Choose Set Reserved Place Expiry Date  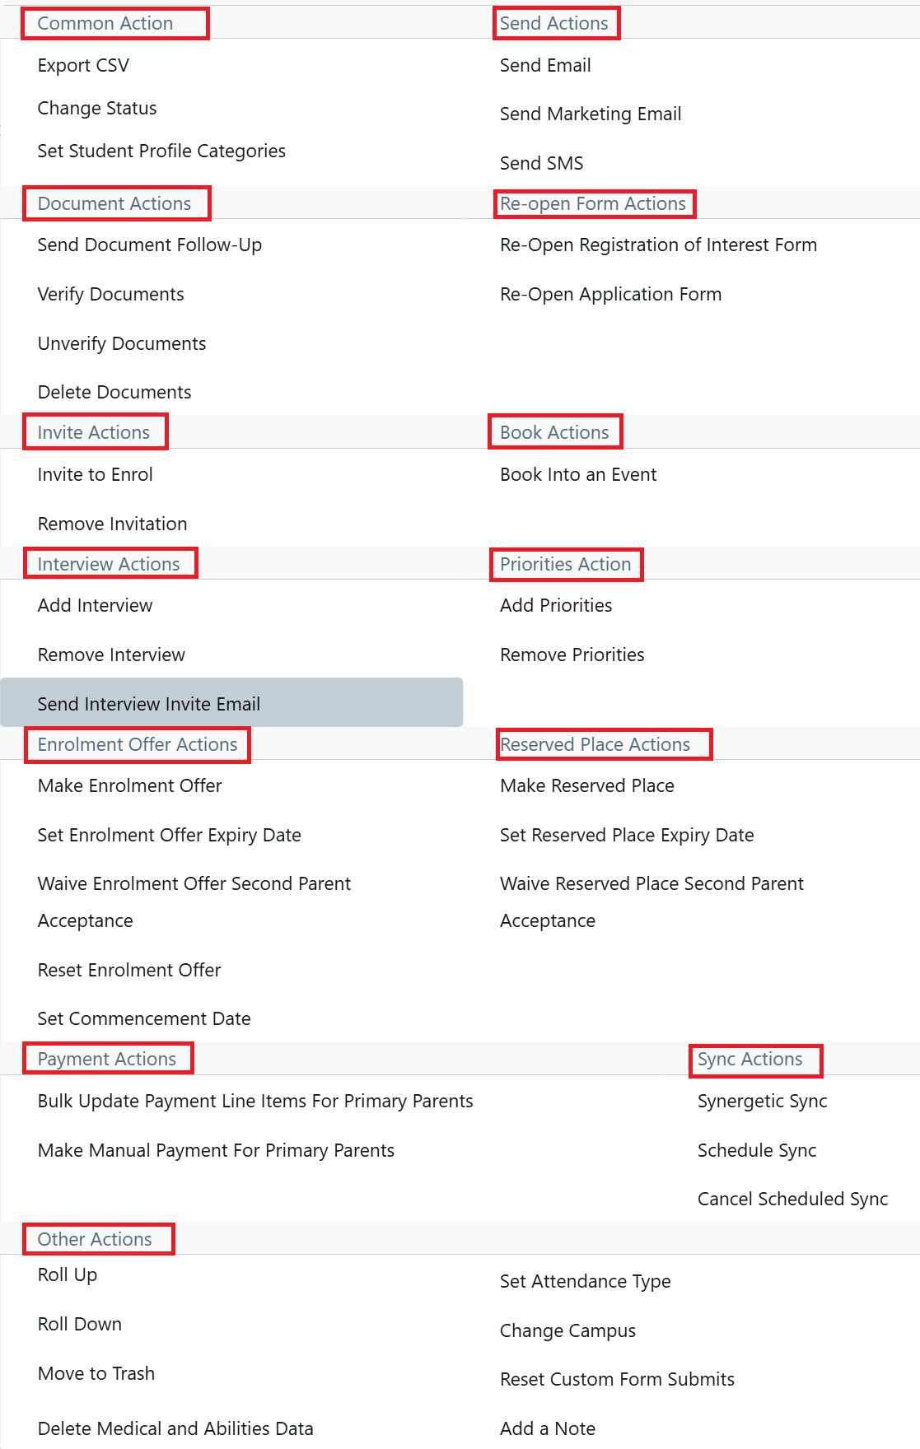pyautogui.click(x=627, y=836)
